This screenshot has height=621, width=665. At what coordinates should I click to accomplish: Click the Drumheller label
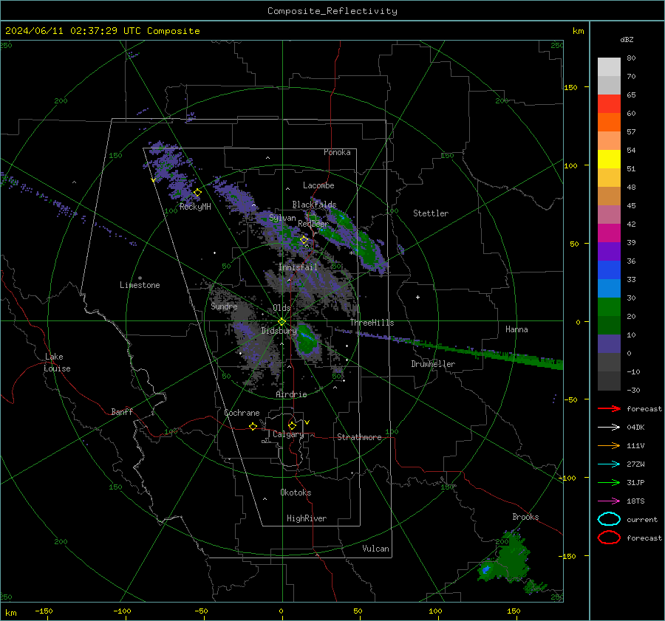[433, 364]
